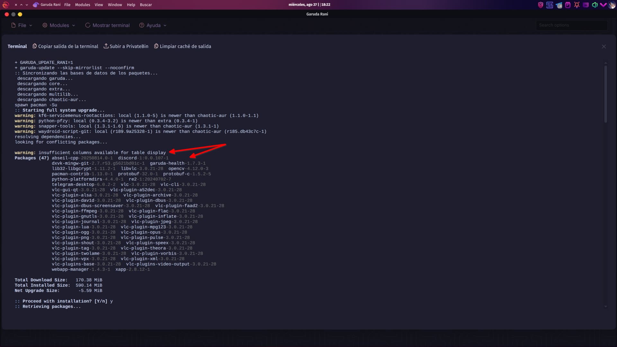
Task: Click 'looking for conflicting packages...' line
Action: pos(61,142)
